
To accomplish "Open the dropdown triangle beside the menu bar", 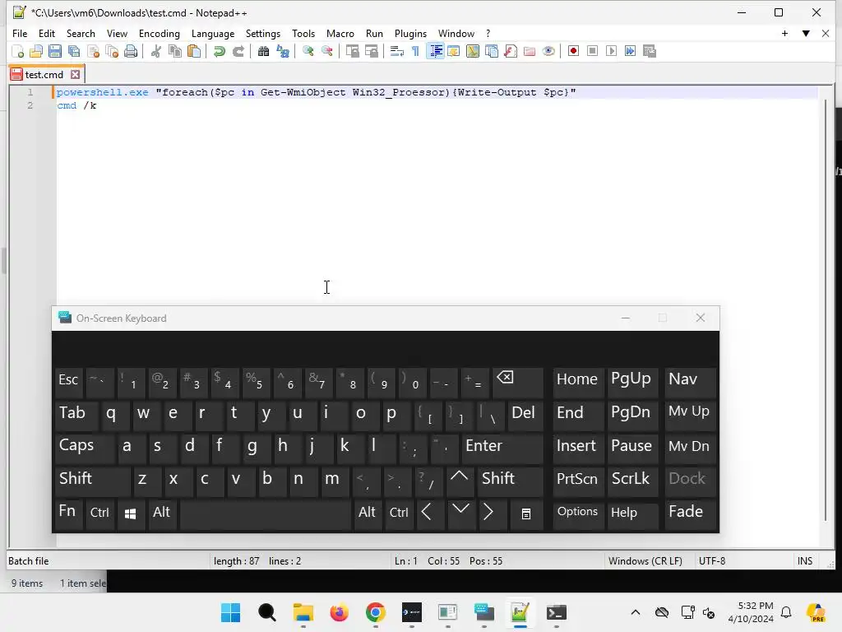I will (806, 33).
